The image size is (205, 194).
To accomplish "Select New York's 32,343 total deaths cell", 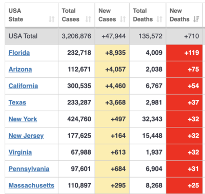I will click(x=148, y=119).
